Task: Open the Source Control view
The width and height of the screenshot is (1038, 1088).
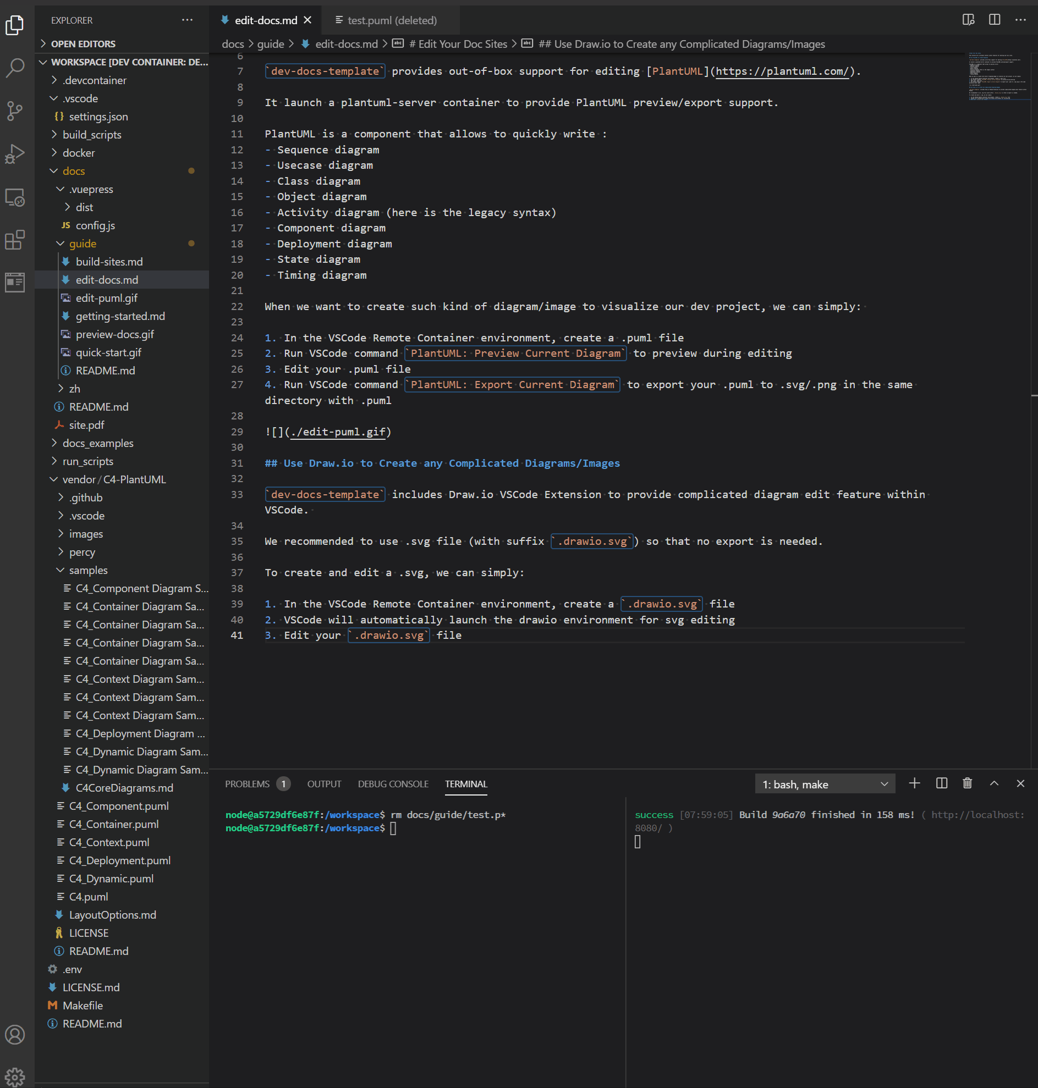Action: click(x=15, y=111)
